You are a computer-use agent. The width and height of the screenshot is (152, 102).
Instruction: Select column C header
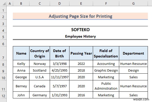(x=39, y=4)
